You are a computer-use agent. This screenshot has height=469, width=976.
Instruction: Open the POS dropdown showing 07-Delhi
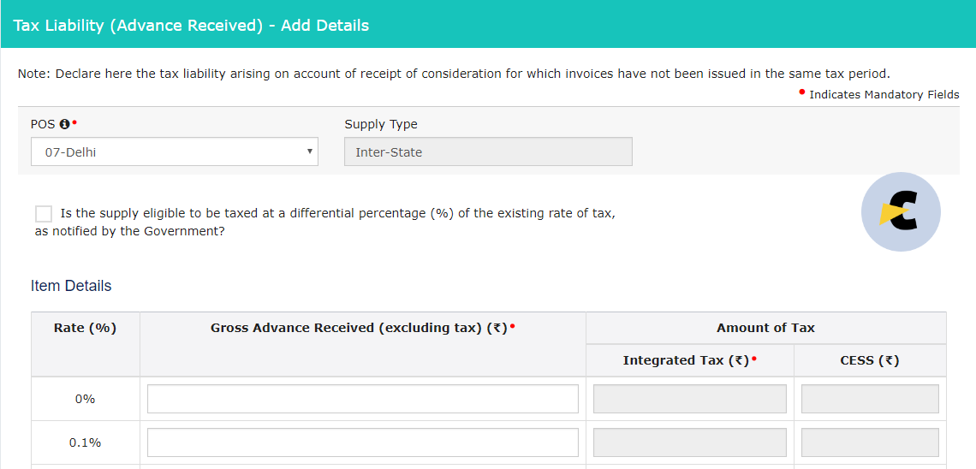175,151
